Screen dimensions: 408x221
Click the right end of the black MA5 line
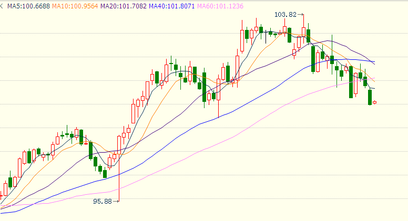(374, 89)
